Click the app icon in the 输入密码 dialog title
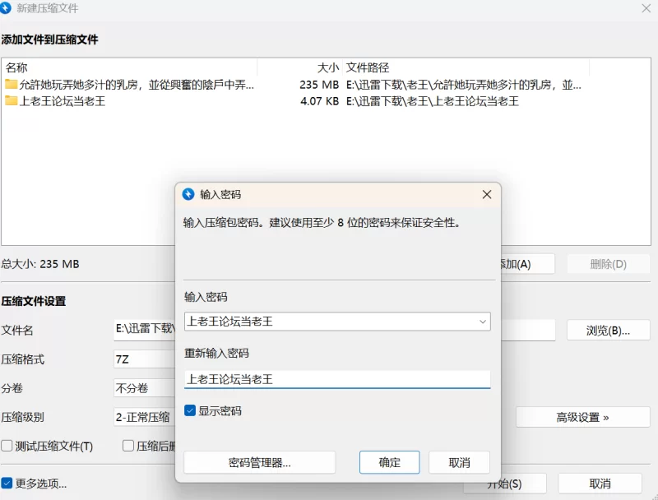This screenshot has height=500, width=658. click(x=188, y=194)
